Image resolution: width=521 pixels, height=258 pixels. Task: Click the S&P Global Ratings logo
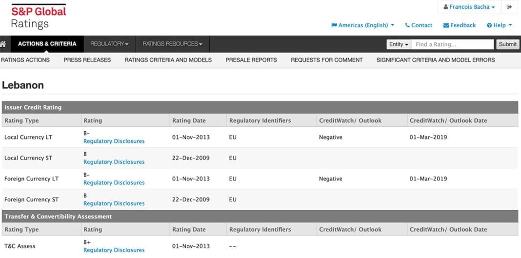coord(38,17)
